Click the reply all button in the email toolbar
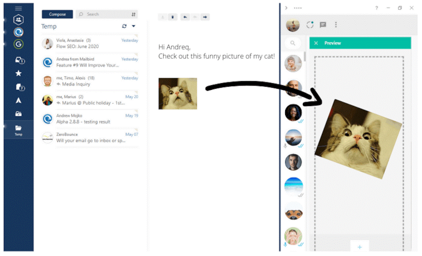This screenshot has width=422, height=256. pyautogui.click(x=195, y=17)
